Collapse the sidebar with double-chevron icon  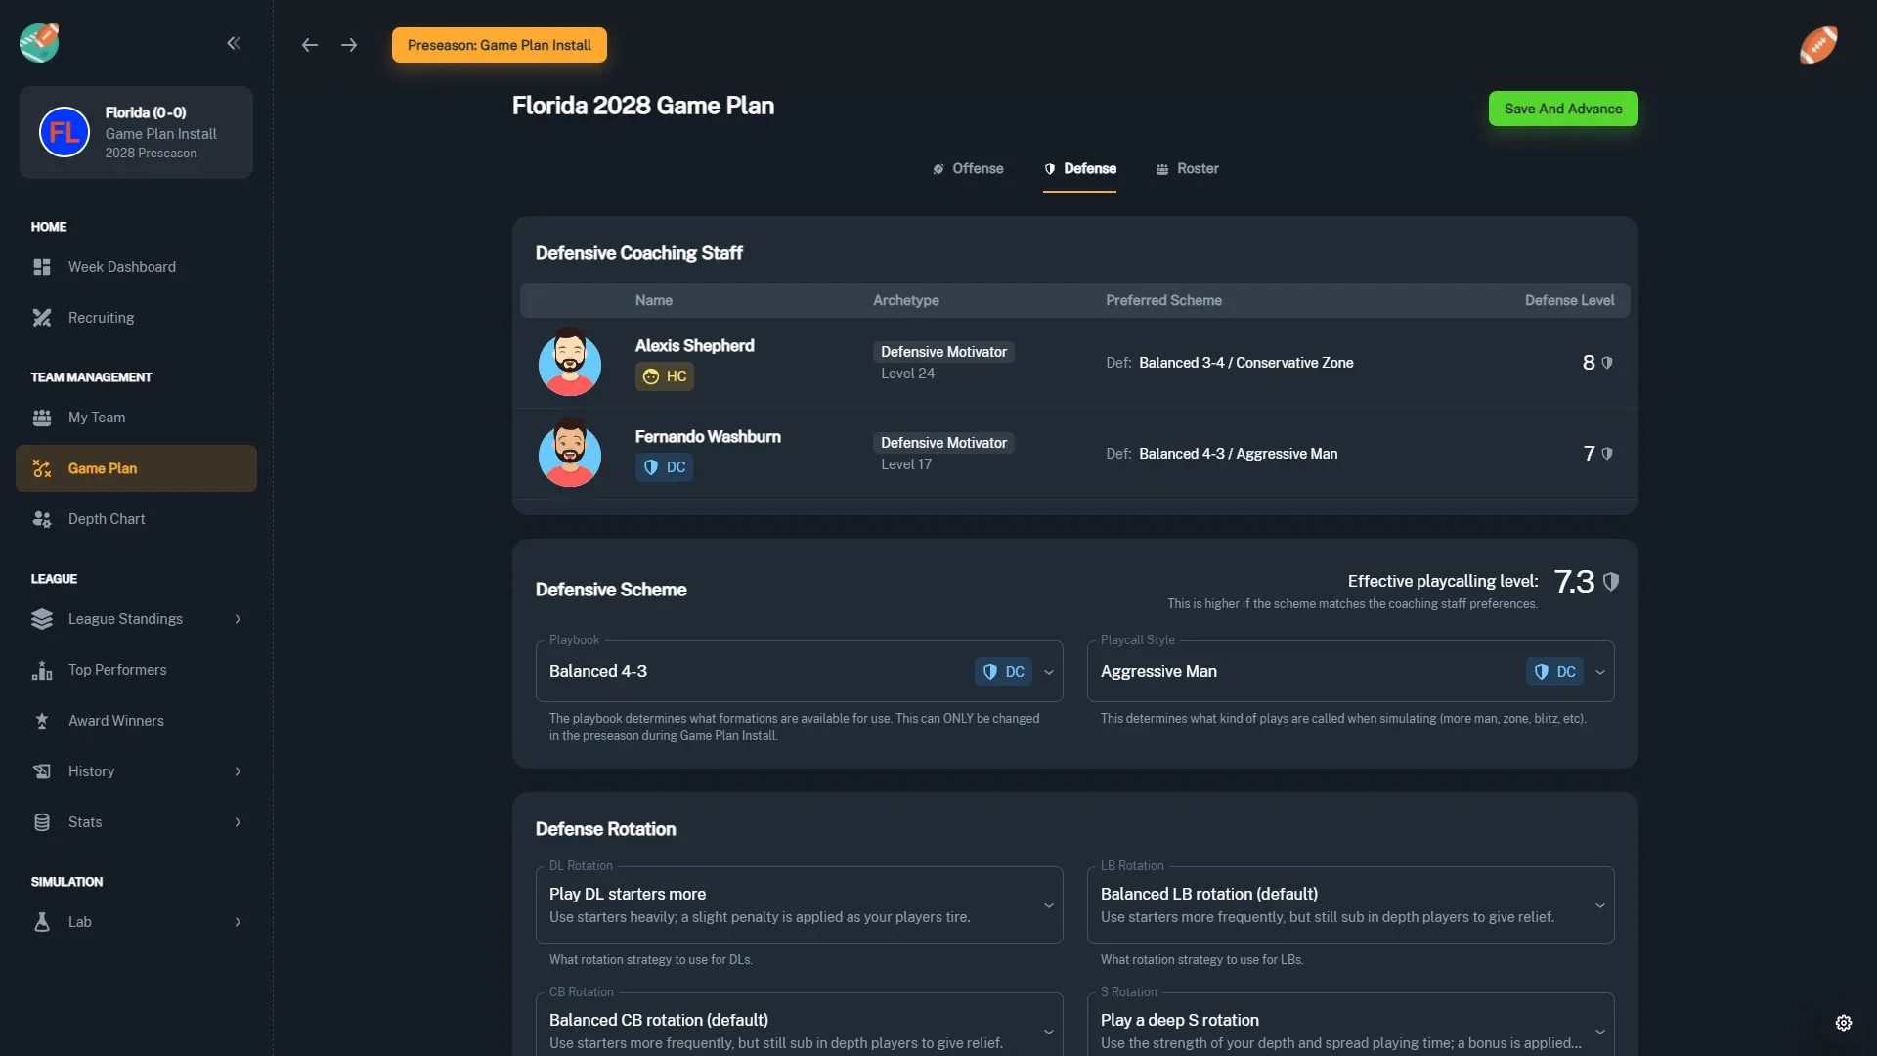click(234, 43)
